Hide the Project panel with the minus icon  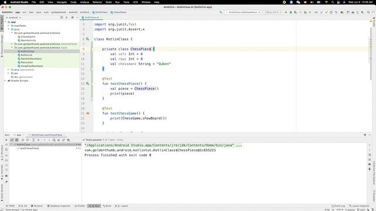[x=77, y=18]
